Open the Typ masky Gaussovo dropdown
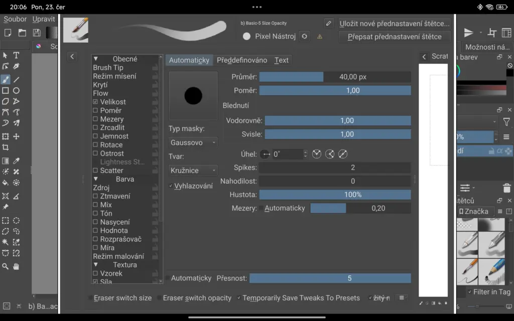 coord(193,142)
